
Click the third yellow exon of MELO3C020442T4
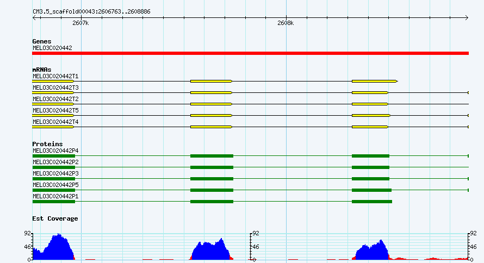(x=370, y=127)
